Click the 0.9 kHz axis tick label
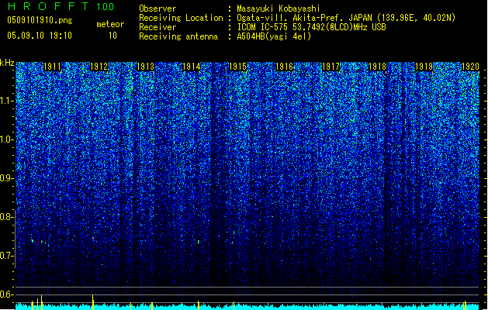The image size is (488, 310). tap(7, 178)
